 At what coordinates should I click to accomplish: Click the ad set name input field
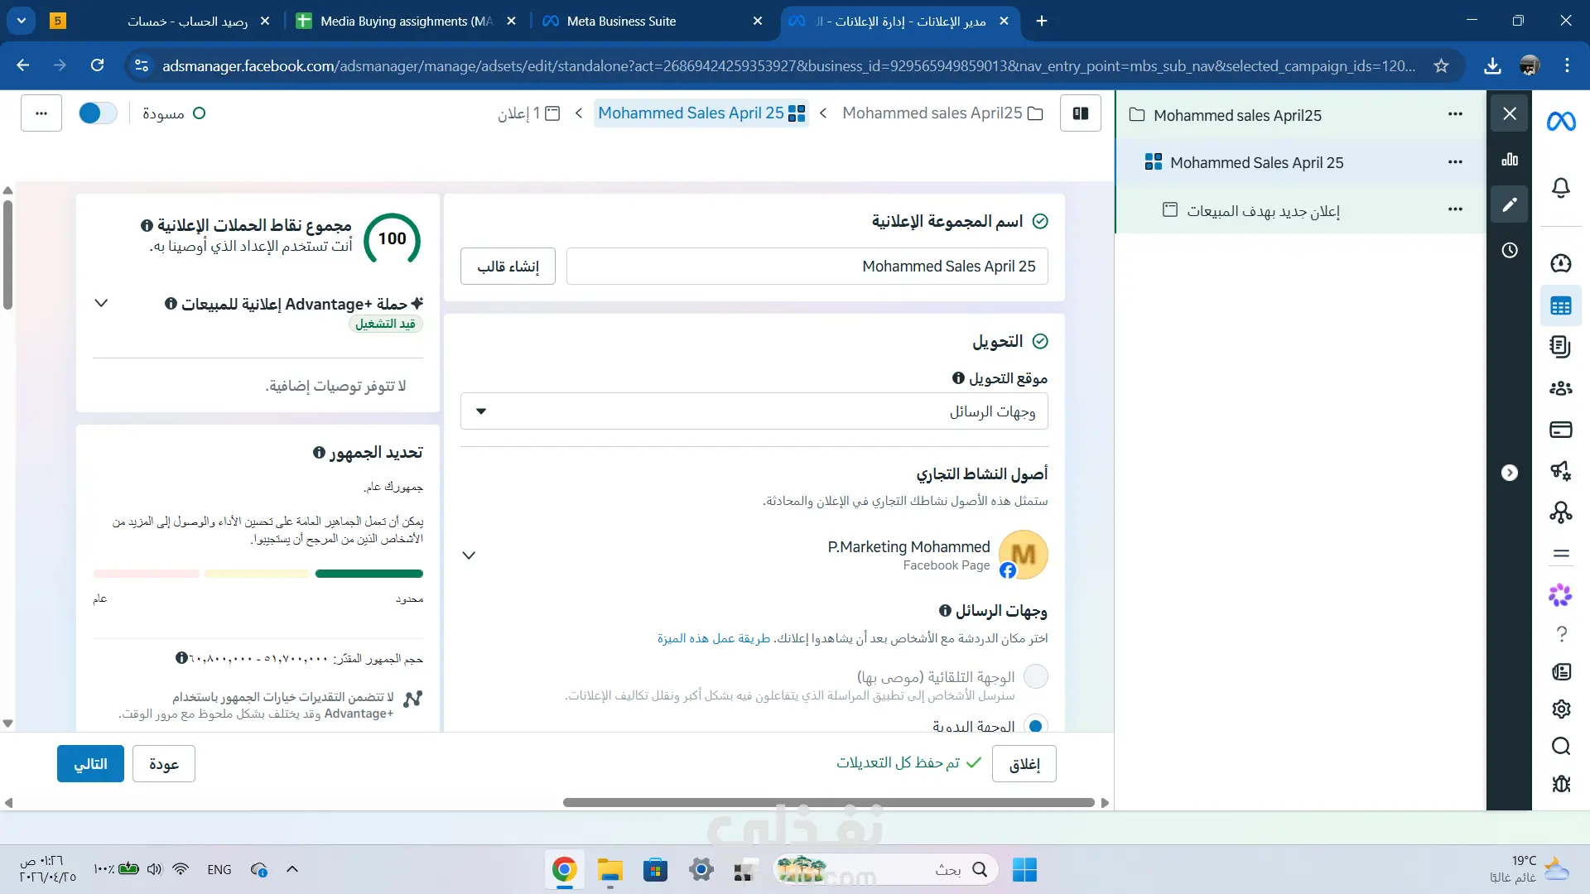tap(807, 266)
